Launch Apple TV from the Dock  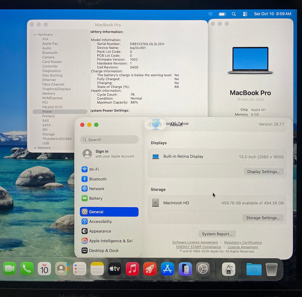pyautogui.click(x=115, y=269)
